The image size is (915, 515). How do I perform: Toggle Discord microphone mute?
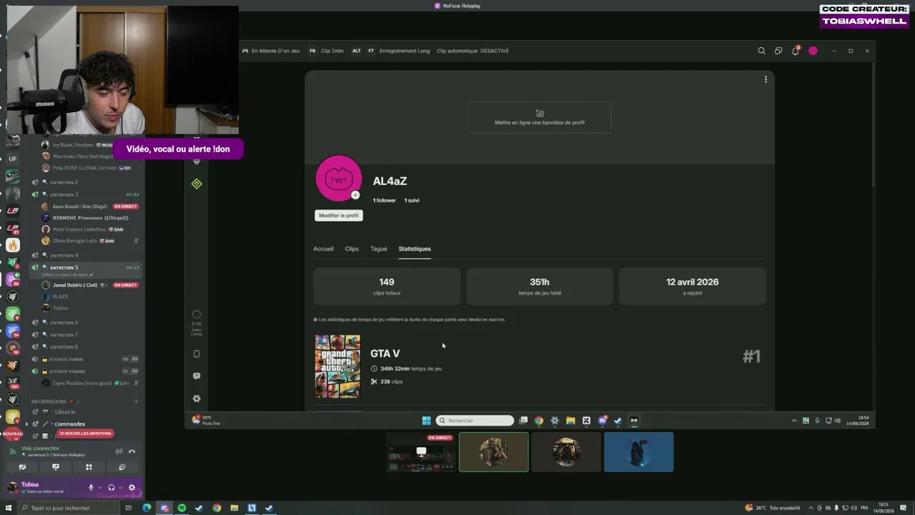tap(91, 488)
